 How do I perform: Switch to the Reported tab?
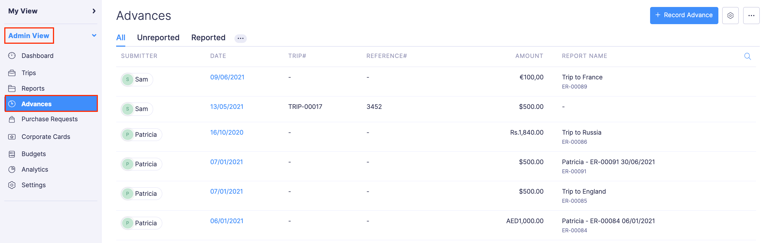(208, 38)
